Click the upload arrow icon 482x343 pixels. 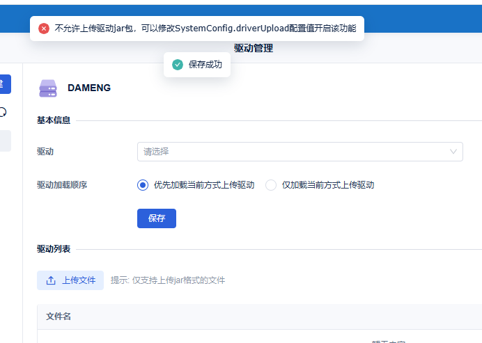pyautogui.click(x=51, y=280)
